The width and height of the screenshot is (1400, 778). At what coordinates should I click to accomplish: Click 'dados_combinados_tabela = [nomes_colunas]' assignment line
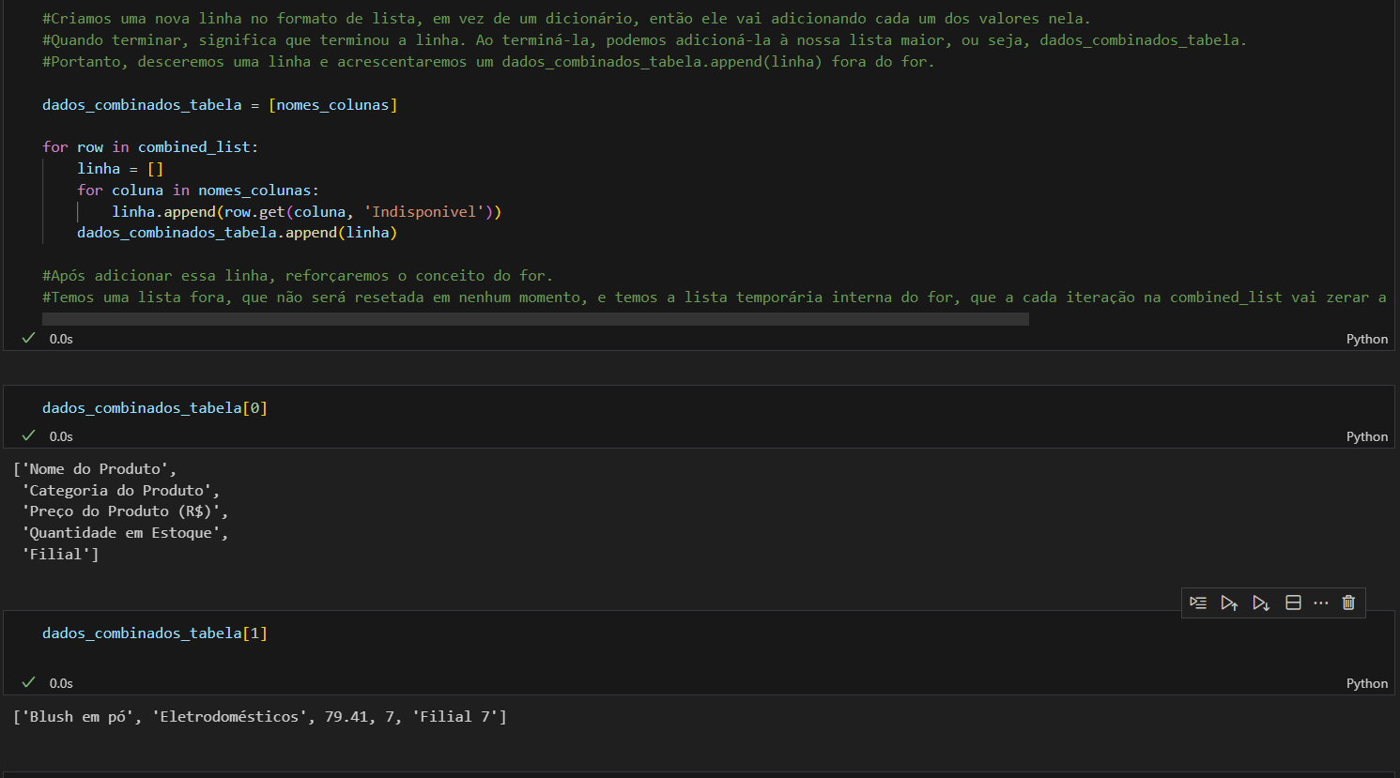(x=220, y=105)
